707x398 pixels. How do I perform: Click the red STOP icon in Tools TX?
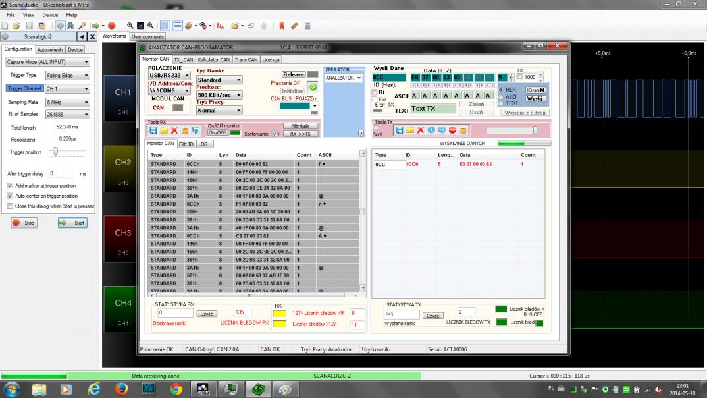pyautogui.click(x=452, y=130)
